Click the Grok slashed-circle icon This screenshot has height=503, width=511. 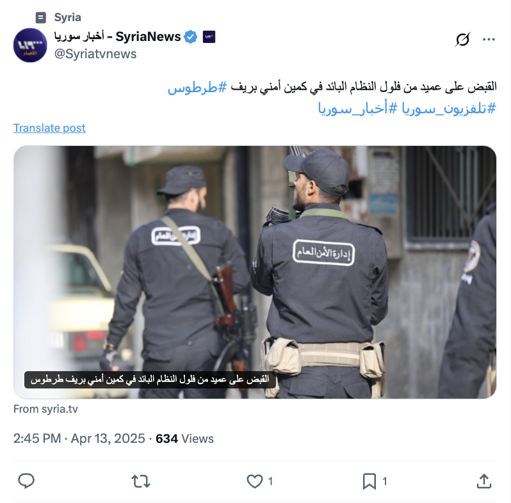click(x=462, y=40)
